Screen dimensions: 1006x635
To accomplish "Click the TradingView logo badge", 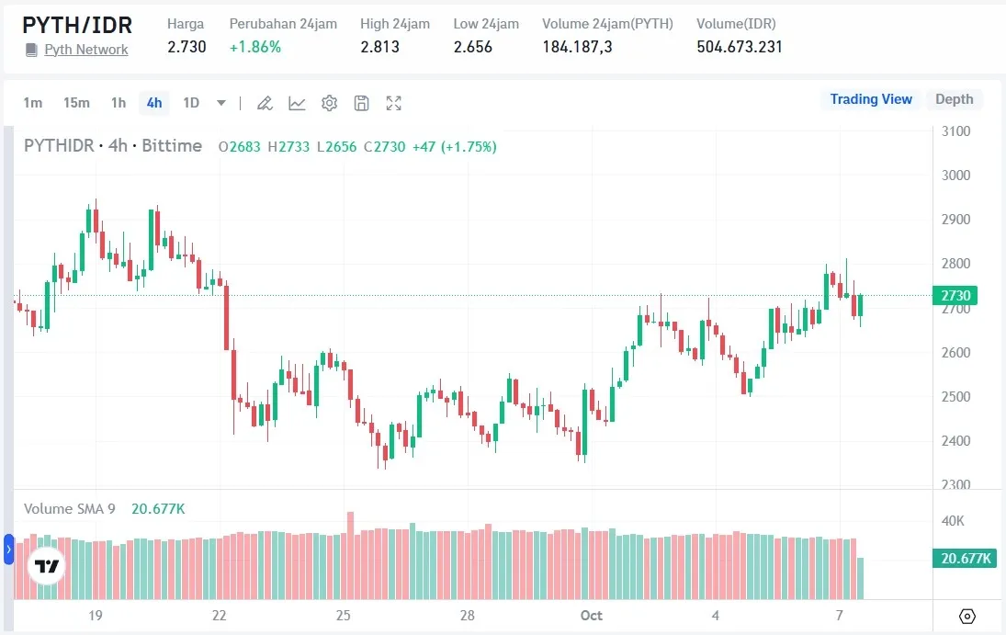I will (x=47, y=566).
